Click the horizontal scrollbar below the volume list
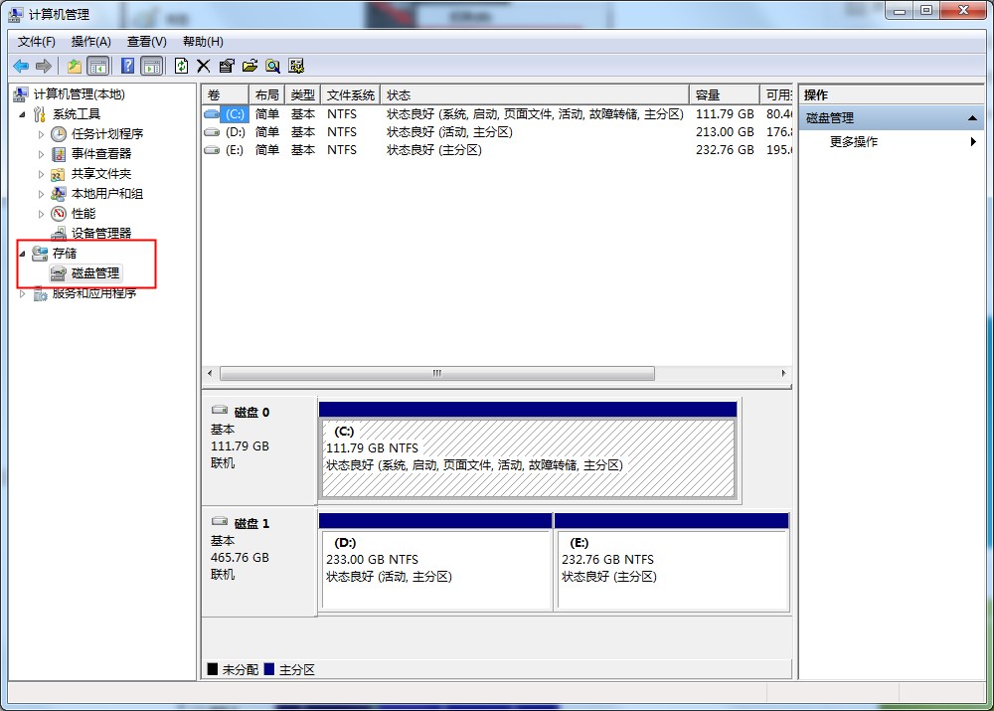Image resolution: width=994 pixels, height=711 pixels. pyautogui.click(x=437, y=372)
